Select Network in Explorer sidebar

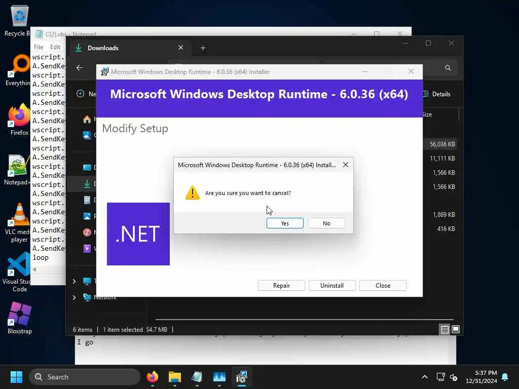[x=105, y=297]
